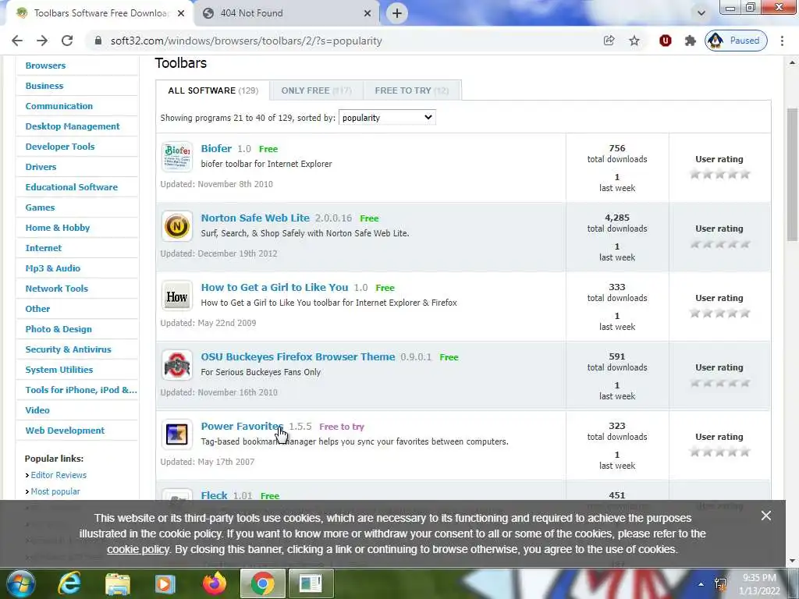The width and height of the screenshot is (799, 599).
Task: Open the Fleck program link
Action: click(214, 495)
